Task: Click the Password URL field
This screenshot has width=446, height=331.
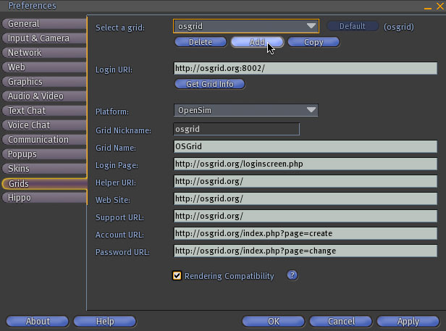Action: click(x=306, y=251)
